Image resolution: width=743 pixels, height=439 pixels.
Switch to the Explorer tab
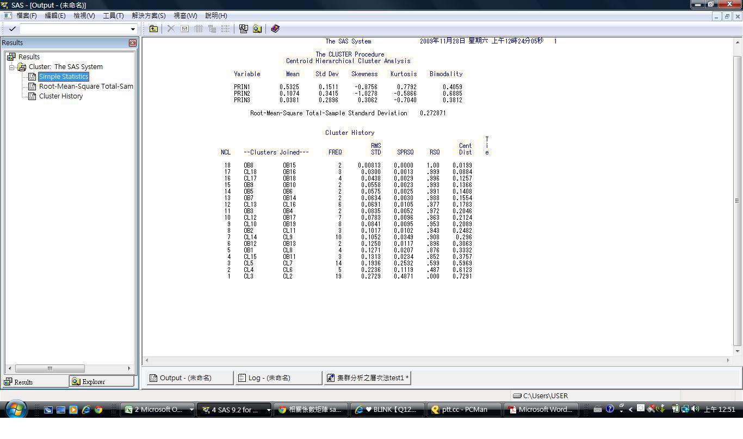coord(102,382)
